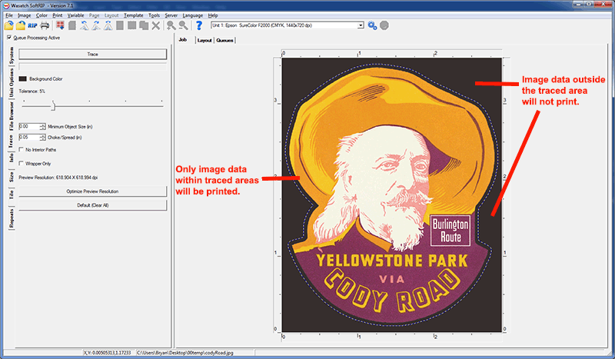
Task: Open help with the blue question mark
Action: [199, 25]
